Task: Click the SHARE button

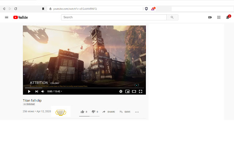Action: click(x=109, y=112)
